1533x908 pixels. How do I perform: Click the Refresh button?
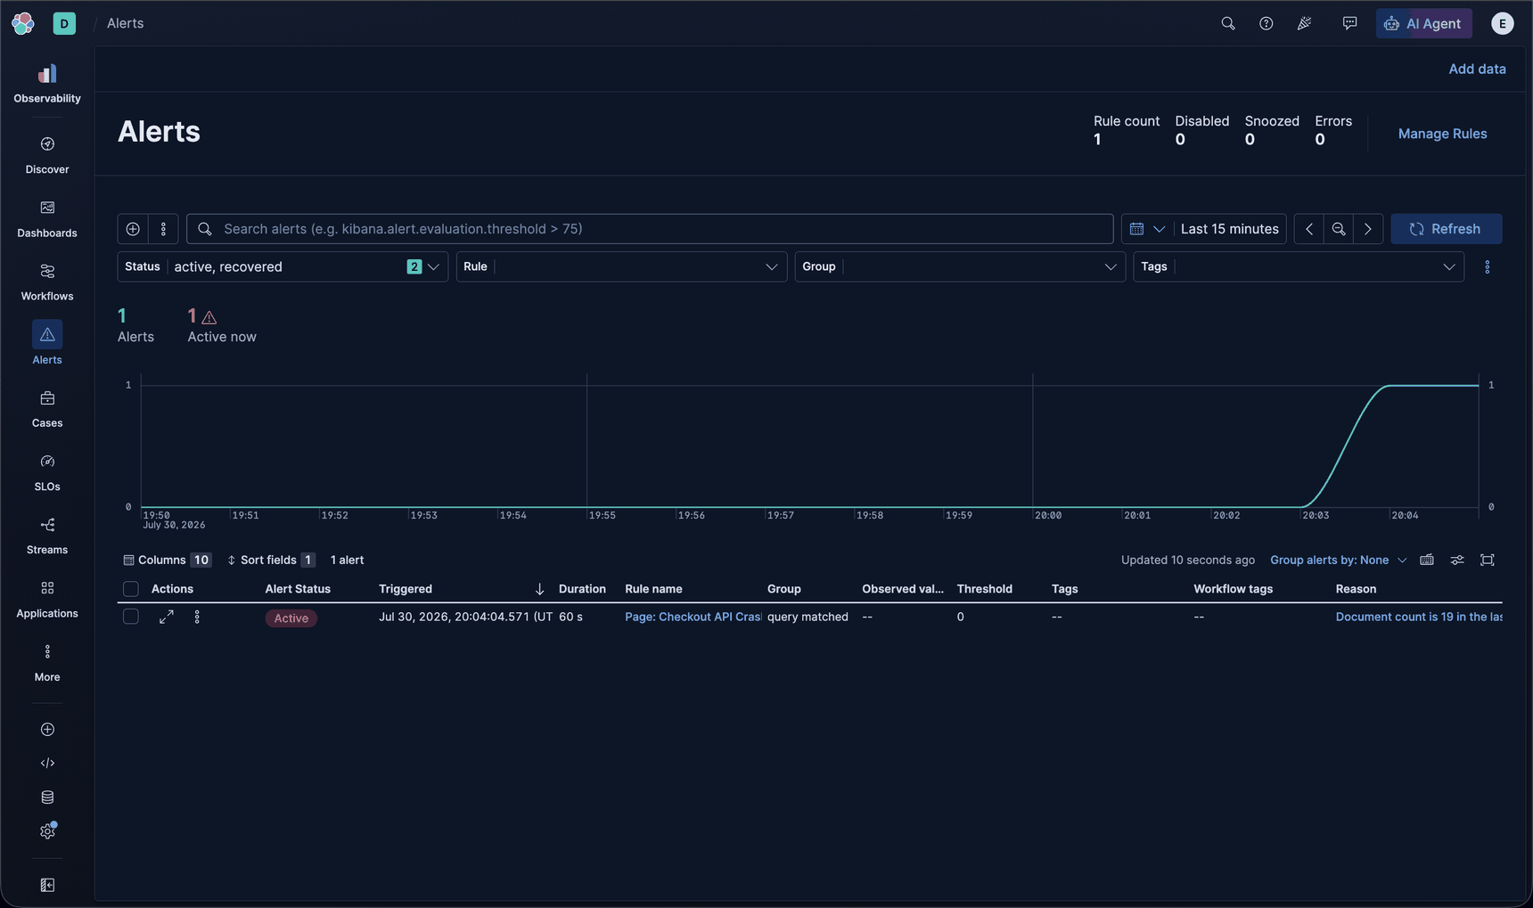coord(1446,229)
